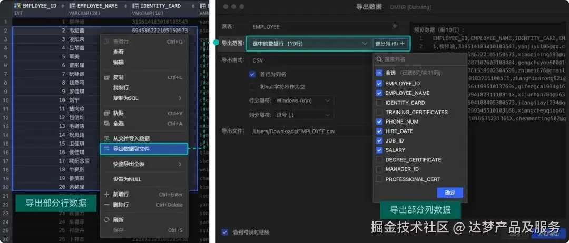Choose 编辑 from the context menu

tap(119, 62)
